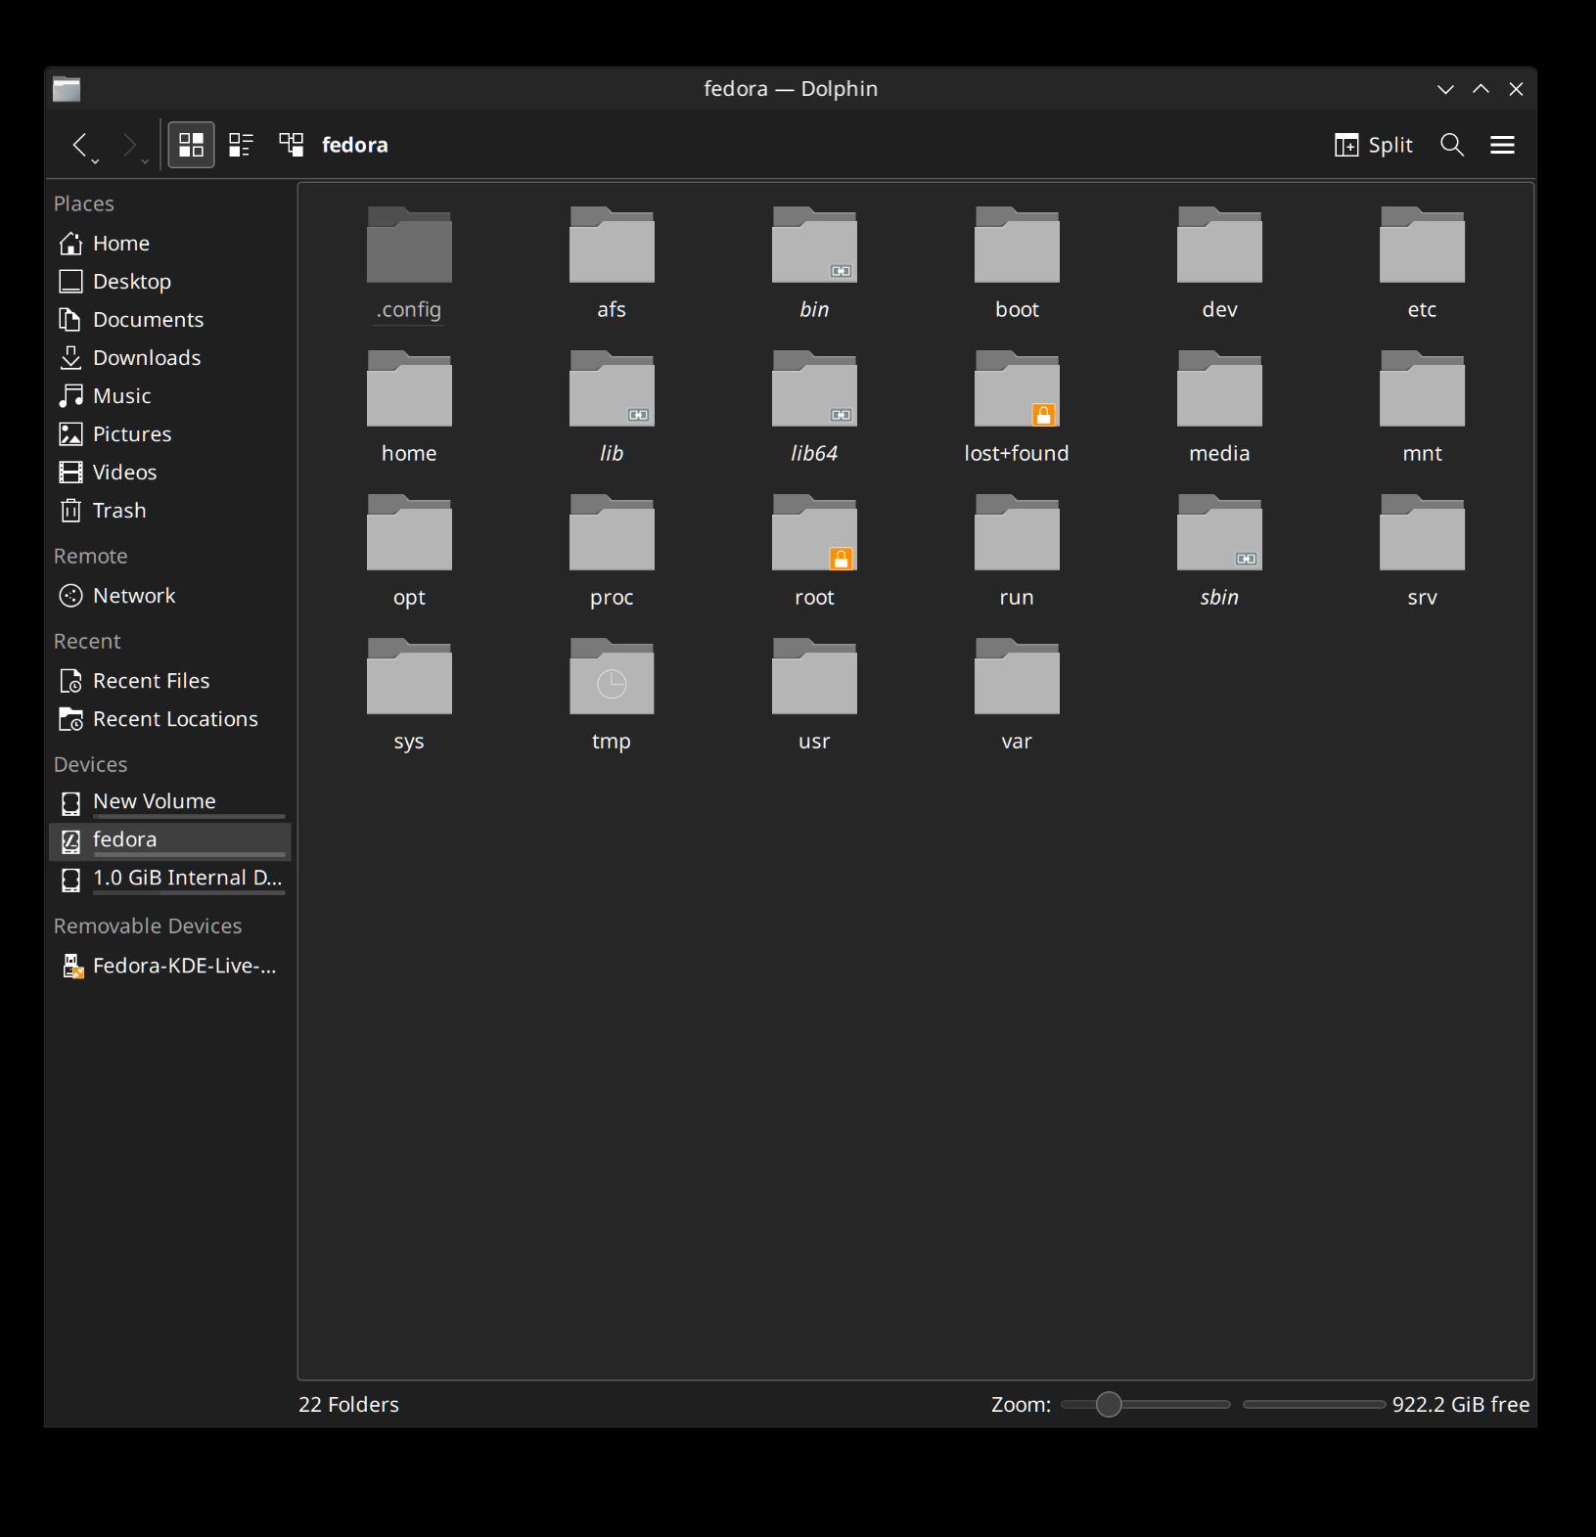Select the var folder
Viewport: 1596px width, 1537px height.
tap(1017, 696)
